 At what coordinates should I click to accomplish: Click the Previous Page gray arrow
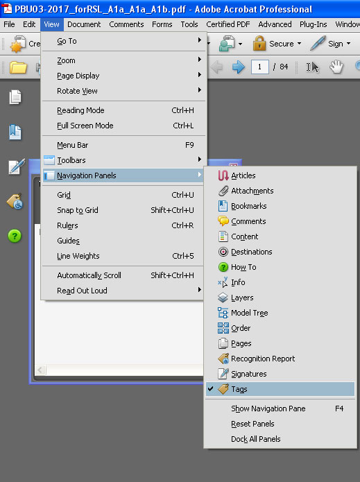pyautogui.click(x=217, y=67)
